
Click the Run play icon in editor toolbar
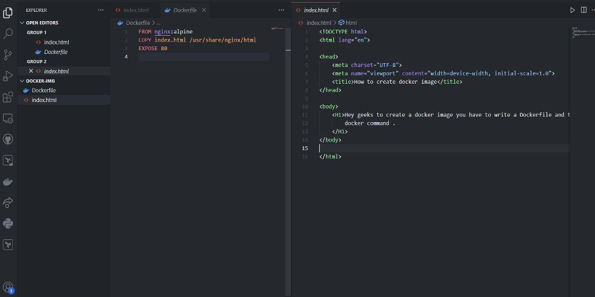tap(572, 10)
